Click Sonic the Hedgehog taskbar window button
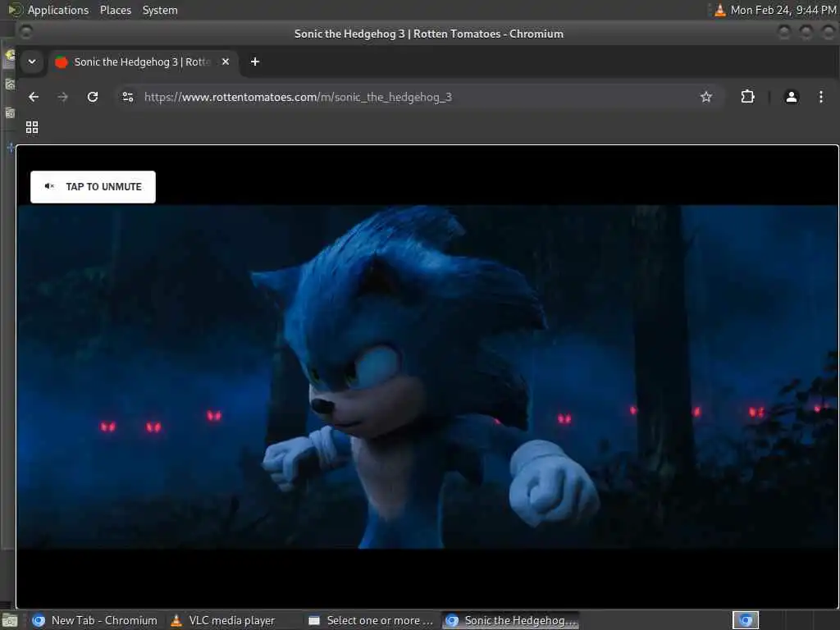The image size is (840, 630). point(510,620)
